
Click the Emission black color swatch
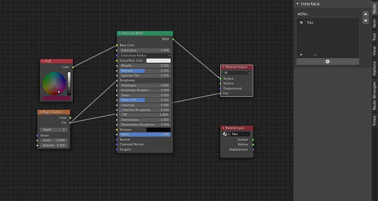tap(158, 130)
